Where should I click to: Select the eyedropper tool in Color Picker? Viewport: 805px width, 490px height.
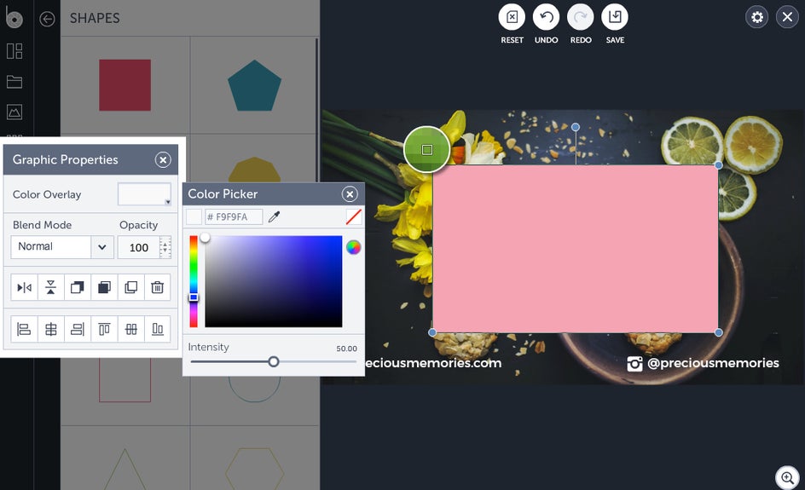point(274,216)
